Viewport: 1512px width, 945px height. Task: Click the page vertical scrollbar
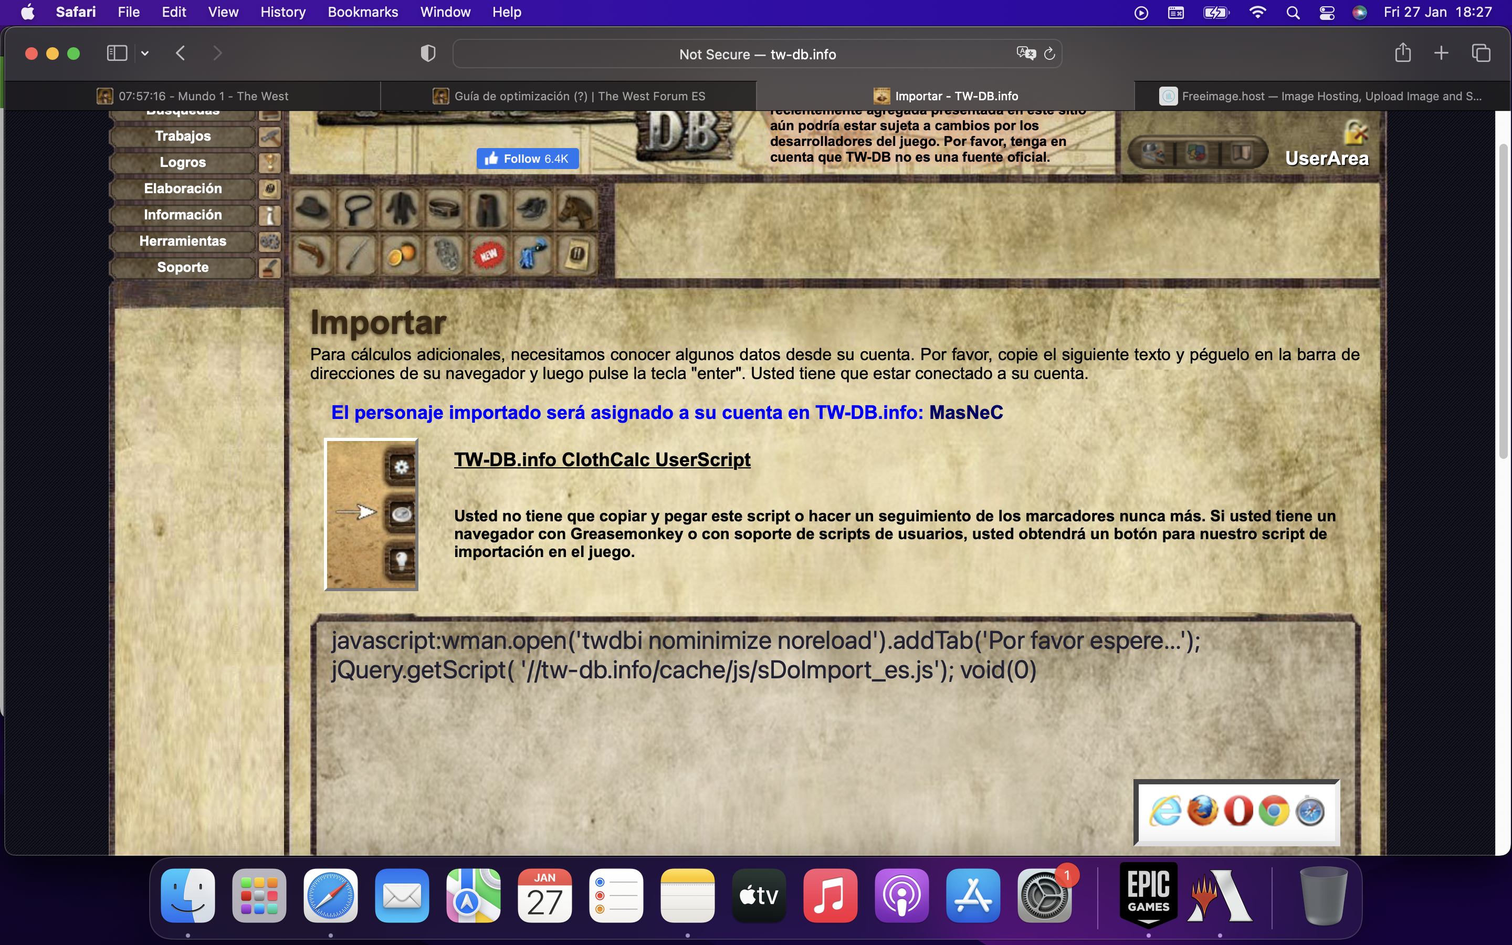1503,301
